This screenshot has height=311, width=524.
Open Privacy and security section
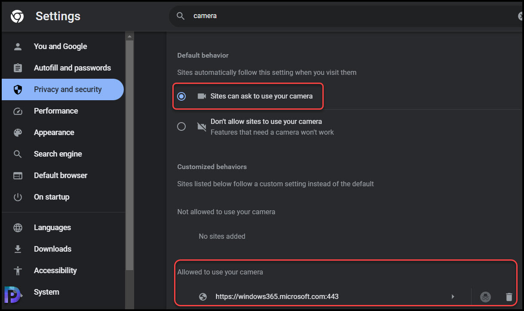pos(63,89)
